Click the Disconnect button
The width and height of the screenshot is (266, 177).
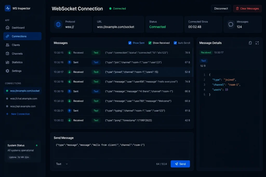[x=221, y=9]
